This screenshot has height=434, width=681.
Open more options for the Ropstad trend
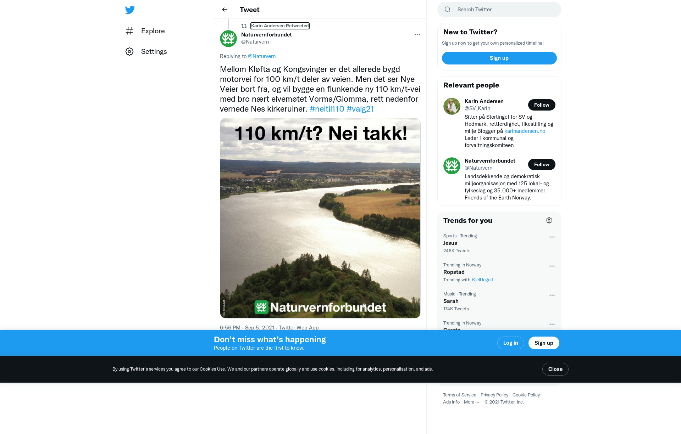(x=552, y=266)
